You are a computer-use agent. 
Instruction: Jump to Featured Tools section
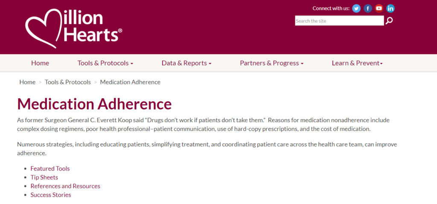50,169
